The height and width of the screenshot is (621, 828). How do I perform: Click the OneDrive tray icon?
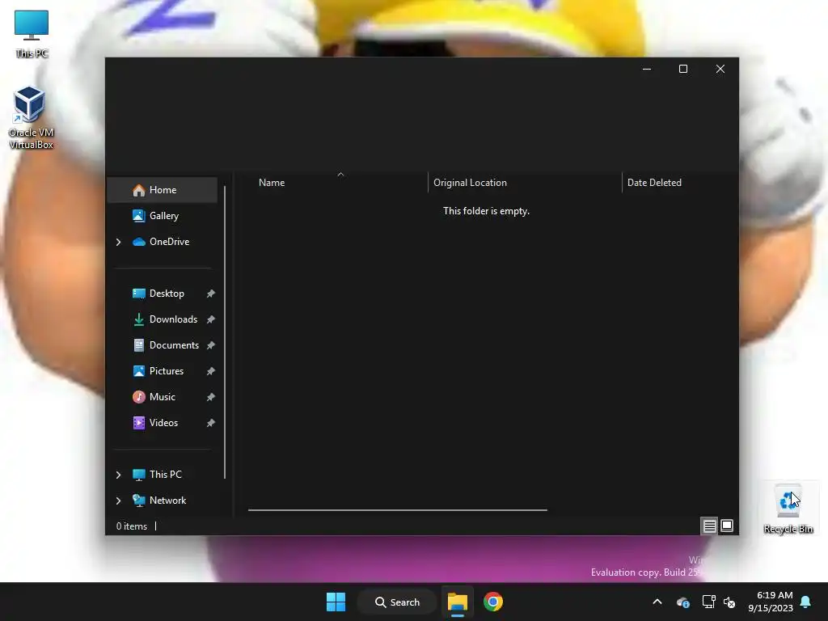(683, 602)
